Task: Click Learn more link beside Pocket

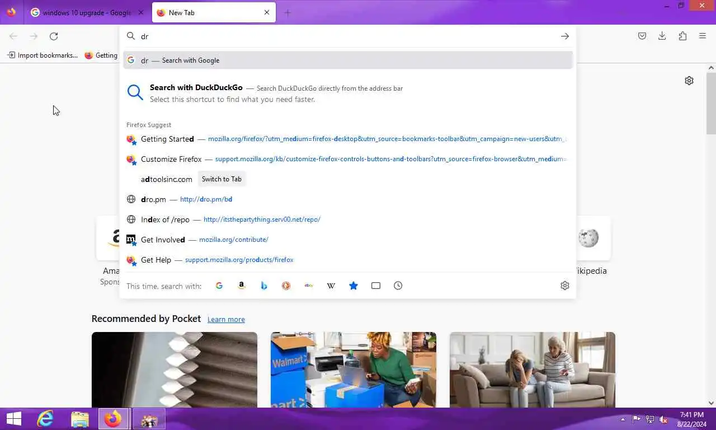Action: click(226, 319)
